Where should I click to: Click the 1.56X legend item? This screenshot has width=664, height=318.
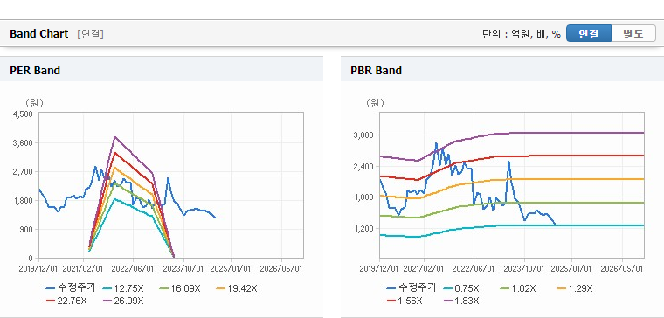[x=405, y=301]
